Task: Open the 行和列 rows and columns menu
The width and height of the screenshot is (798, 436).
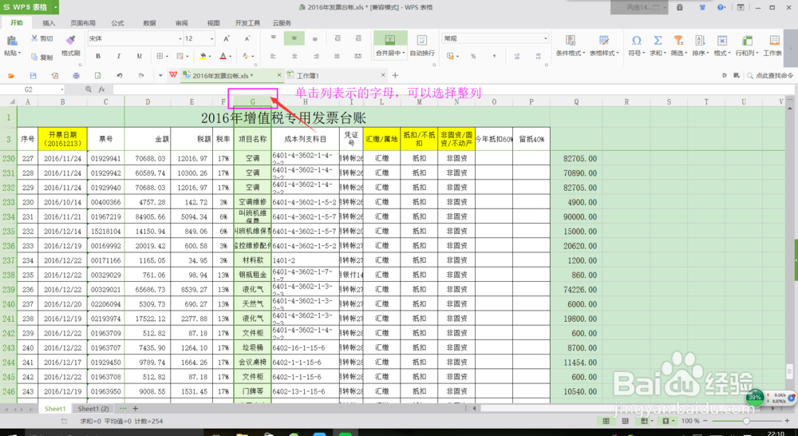Action: pyautogui.click(x=747, y=46)
